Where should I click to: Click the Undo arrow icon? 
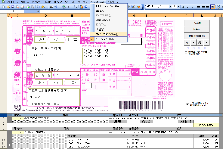[x=56, y=7]
